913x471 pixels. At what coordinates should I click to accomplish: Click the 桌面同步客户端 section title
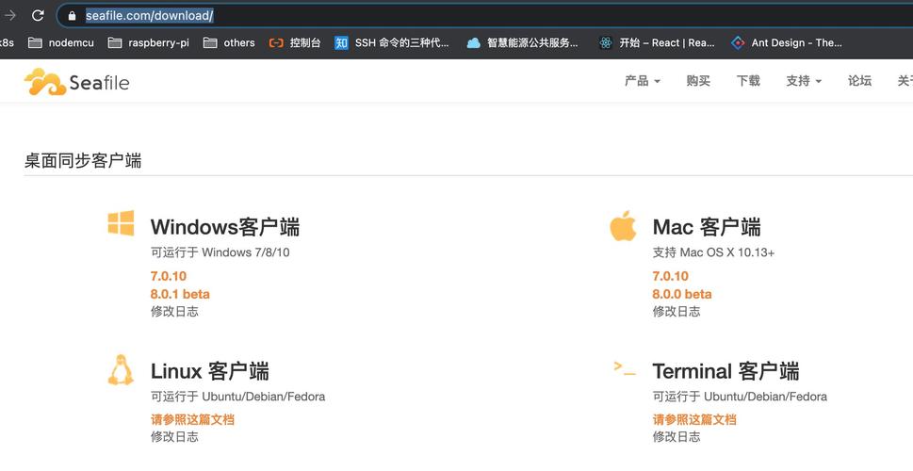pos(83,161)
